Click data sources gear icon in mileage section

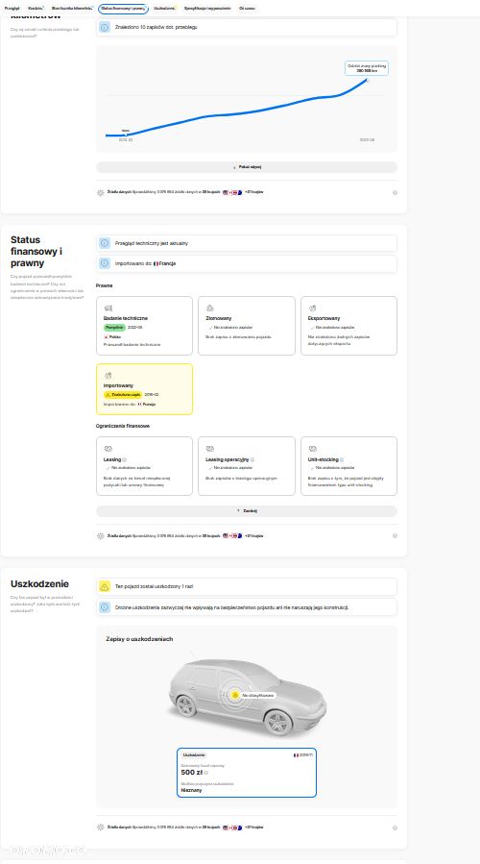[x=100, y=193]
